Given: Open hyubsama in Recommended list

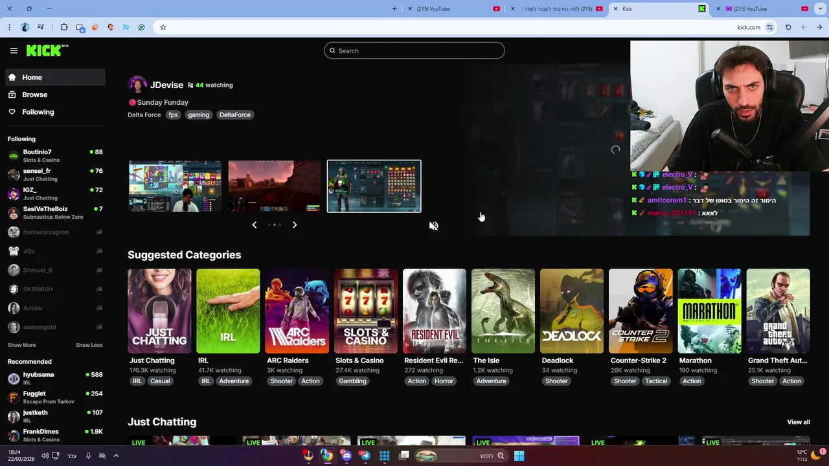Looking at the screenshot, I should [x=56, y=378].
